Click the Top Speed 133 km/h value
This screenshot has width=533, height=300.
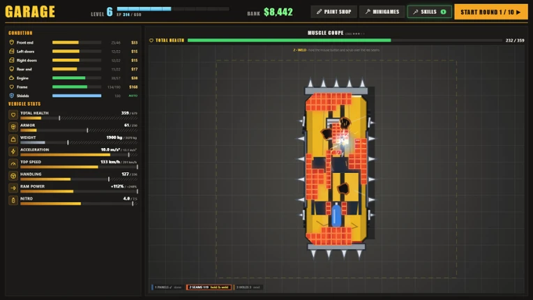[x=110, y=162]
